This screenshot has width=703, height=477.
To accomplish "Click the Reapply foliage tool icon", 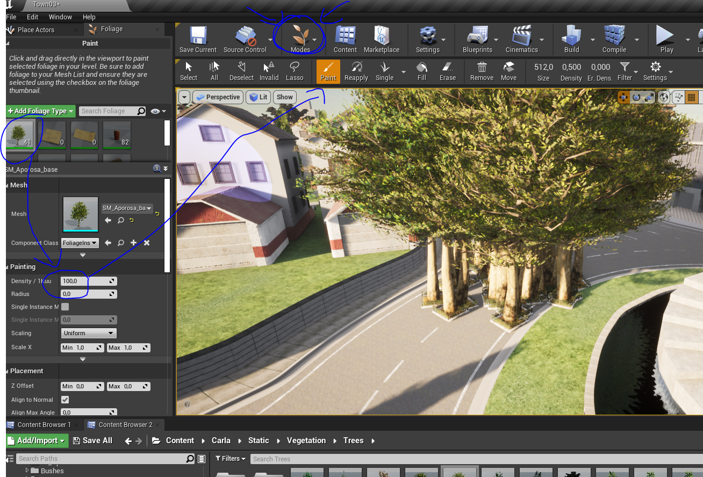I will point(356,71).
